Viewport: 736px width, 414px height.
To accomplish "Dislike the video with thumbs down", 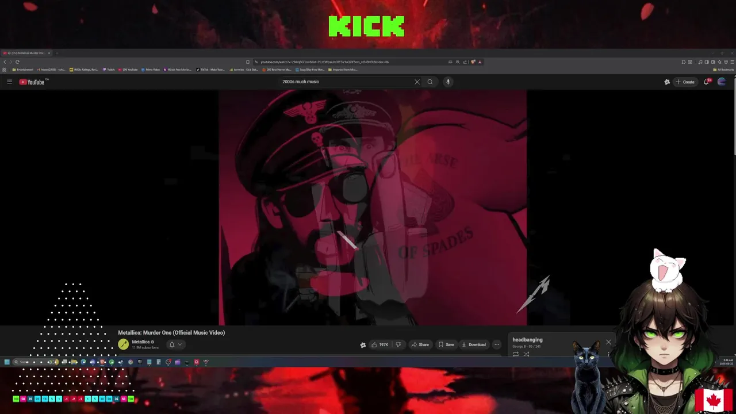I will coord(398,344).
